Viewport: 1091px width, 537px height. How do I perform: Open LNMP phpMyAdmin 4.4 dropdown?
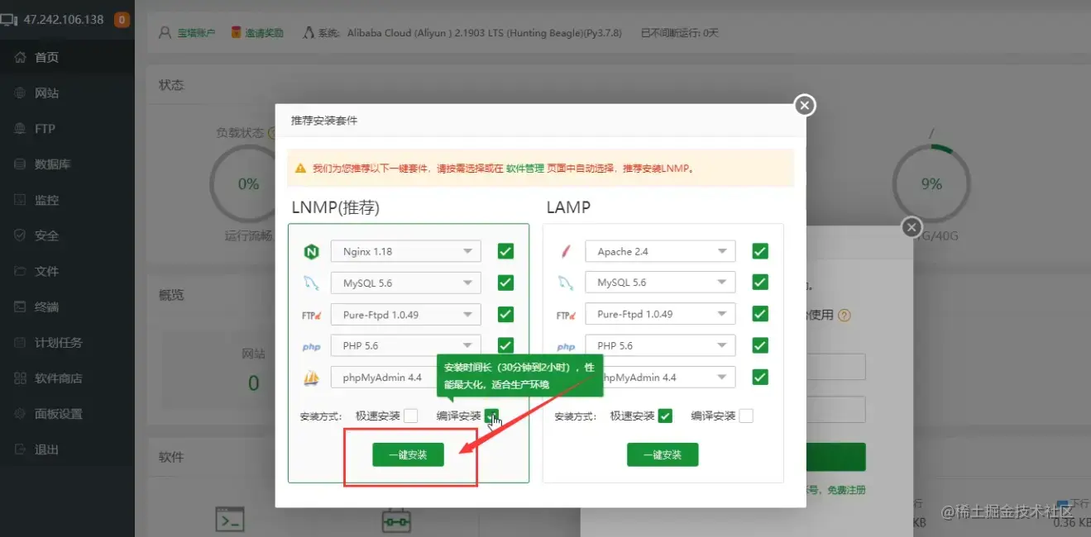click(382, 378)
